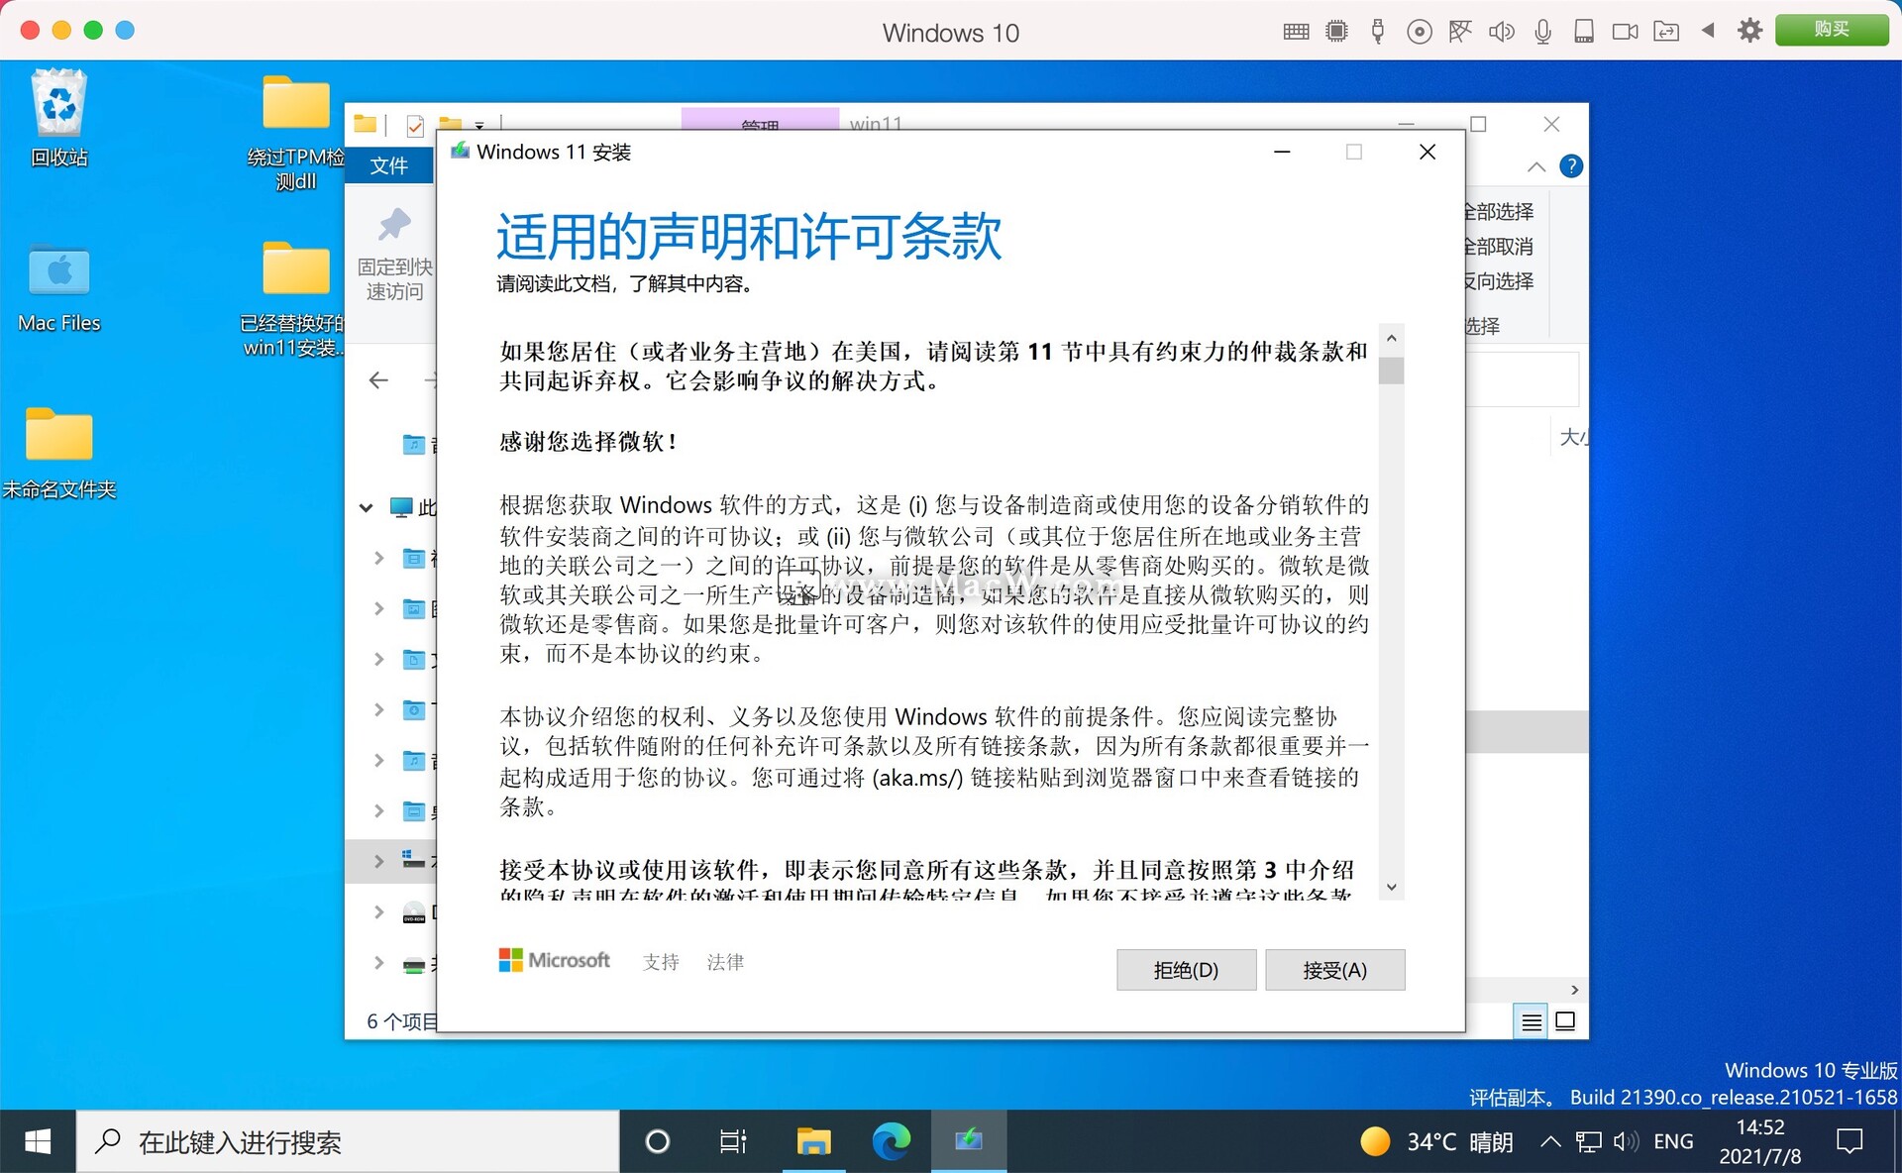Click the Explorer help question mark icon

coord(1570,166)
